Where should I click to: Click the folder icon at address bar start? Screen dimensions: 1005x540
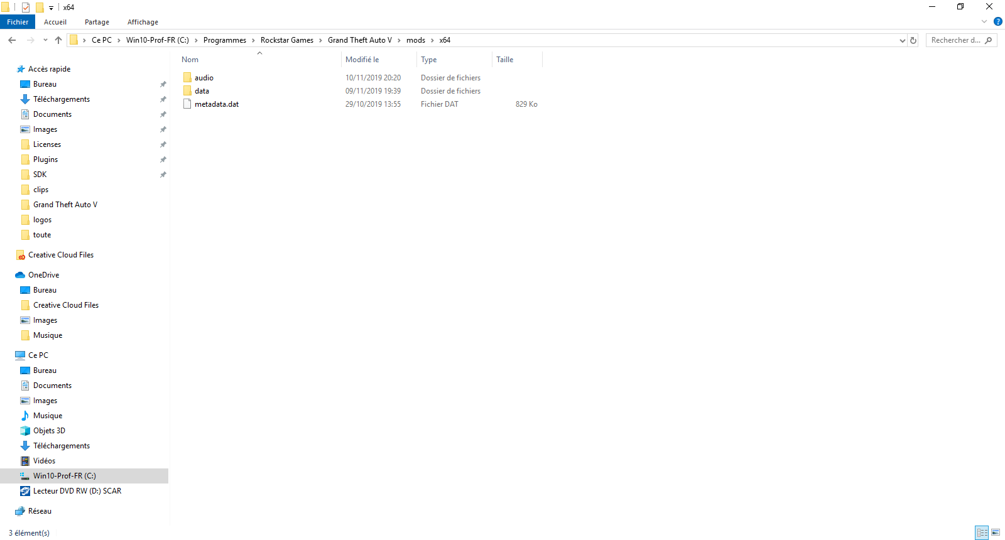[74, 40]
